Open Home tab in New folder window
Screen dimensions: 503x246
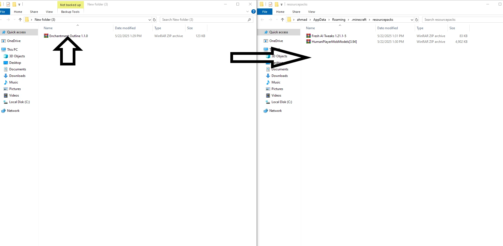click(18, 12)
